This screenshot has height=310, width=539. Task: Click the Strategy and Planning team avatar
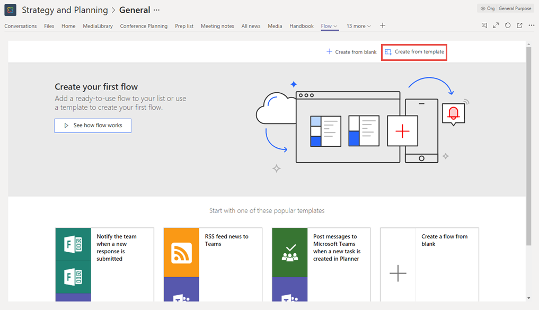tap(10, 10)
